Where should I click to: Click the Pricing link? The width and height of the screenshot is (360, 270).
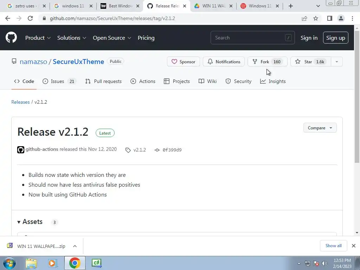click(x=146, y=38)
